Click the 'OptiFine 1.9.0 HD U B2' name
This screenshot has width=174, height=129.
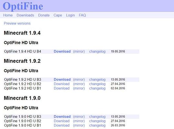tap(23, 121)
